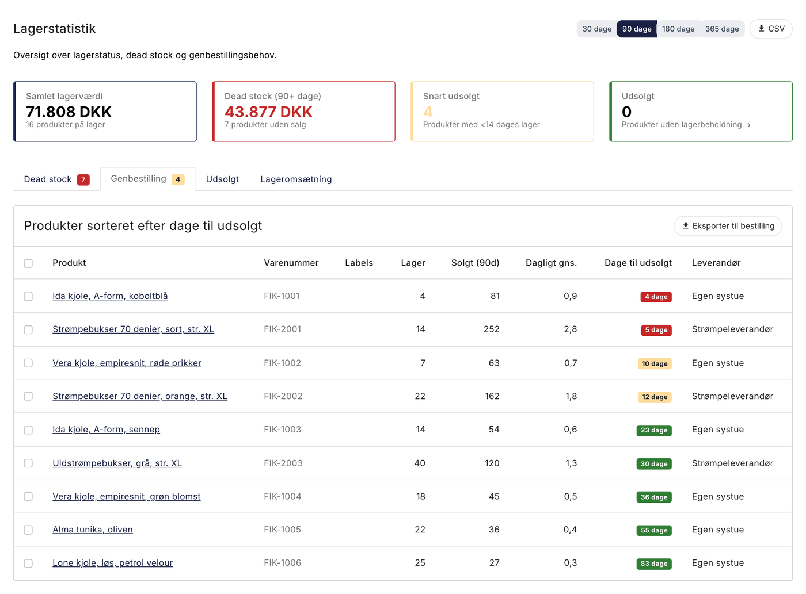Open product Ida kjole, A-form, sennep

106,430
